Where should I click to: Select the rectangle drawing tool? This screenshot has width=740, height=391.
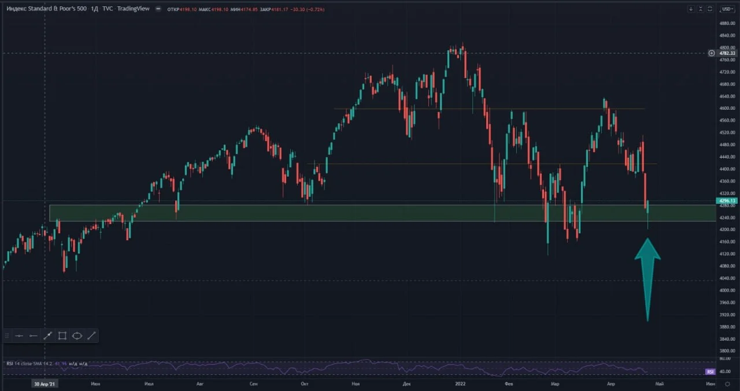(62, 336)
